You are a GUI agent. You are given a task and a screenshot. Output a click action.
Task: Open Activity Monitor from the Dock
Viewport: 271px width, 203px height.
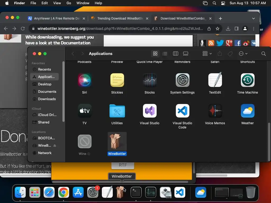pyautogui.click(x=151, y=192)
